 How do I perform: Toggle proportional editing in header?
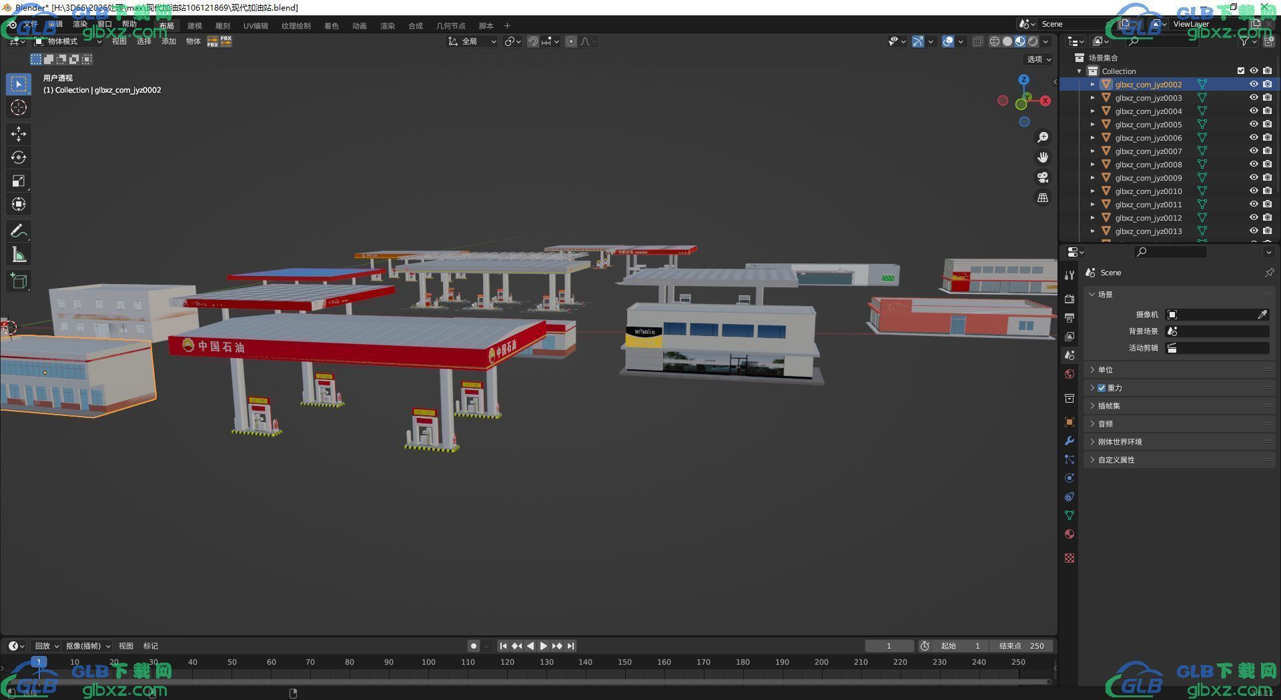(571, 41)
